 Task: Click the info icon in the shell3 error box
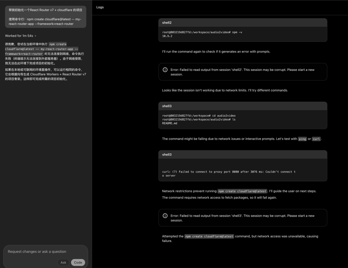click(x=165, y=216)
